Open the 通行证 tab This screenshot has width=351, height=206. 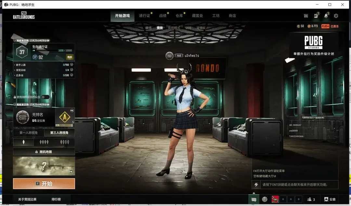pyautogui.click(x=144, y=16)
